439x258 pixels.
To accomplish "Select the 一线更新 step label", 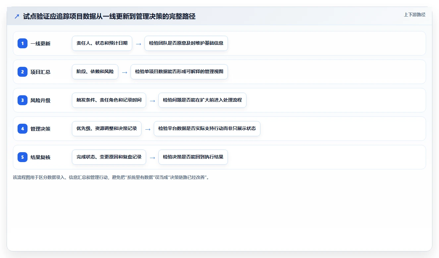I will pos(40,43).
